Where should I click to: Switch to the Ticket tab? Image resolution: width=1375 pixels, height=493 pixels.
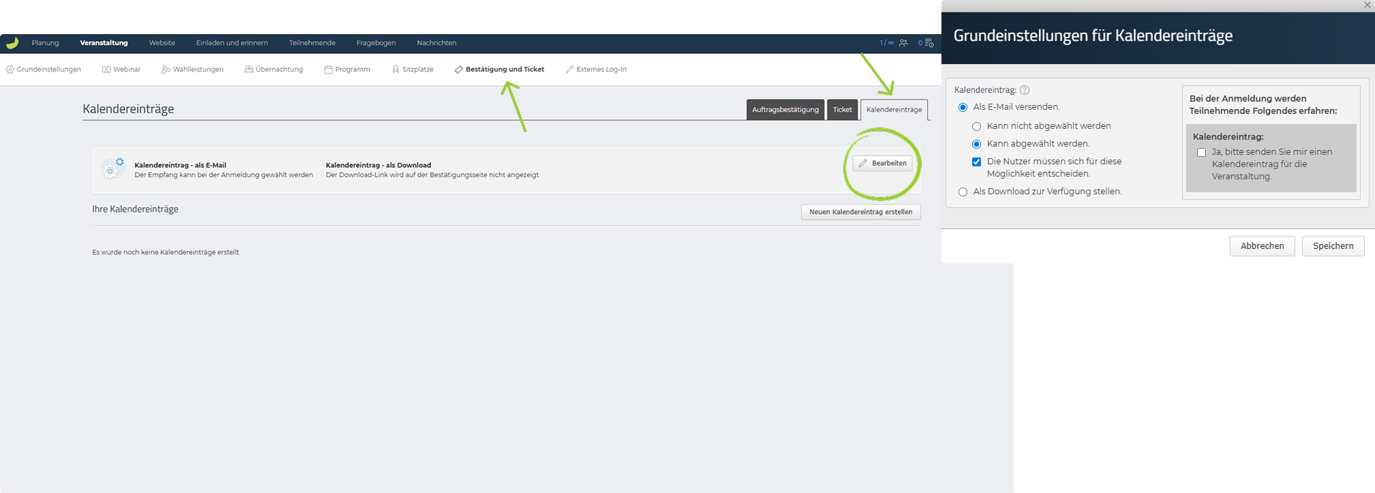pyautogui.click(x=842, y=110)
